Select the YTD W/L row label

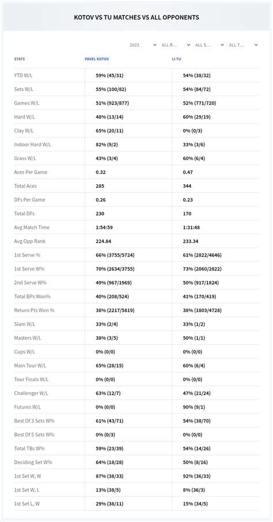[24, 75]
